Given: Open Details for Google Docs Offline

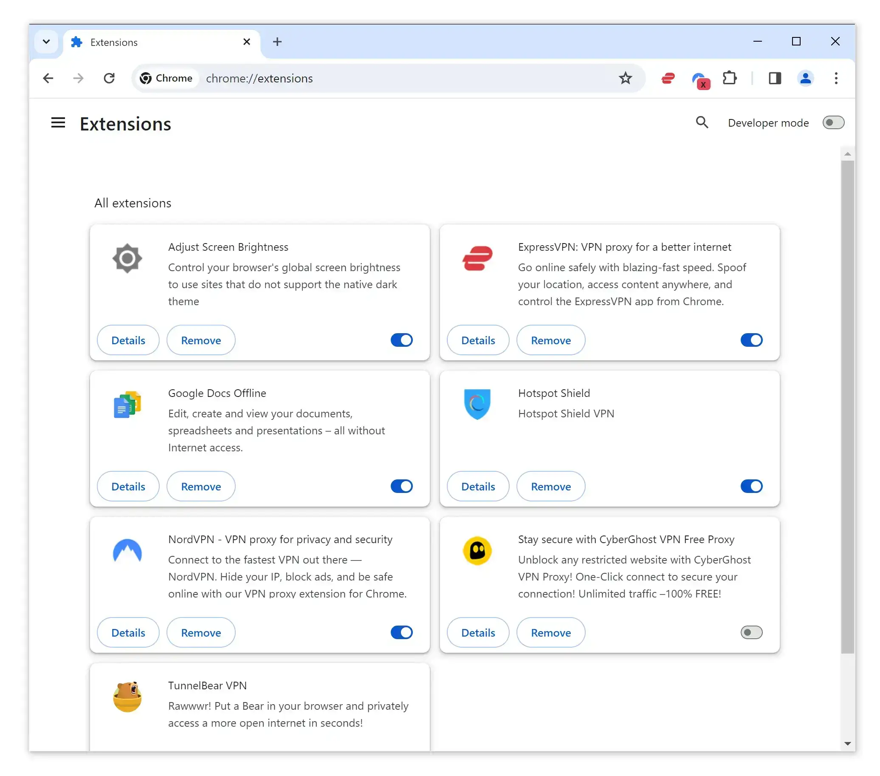Looking at the screenshot, I should click(128, 486).
